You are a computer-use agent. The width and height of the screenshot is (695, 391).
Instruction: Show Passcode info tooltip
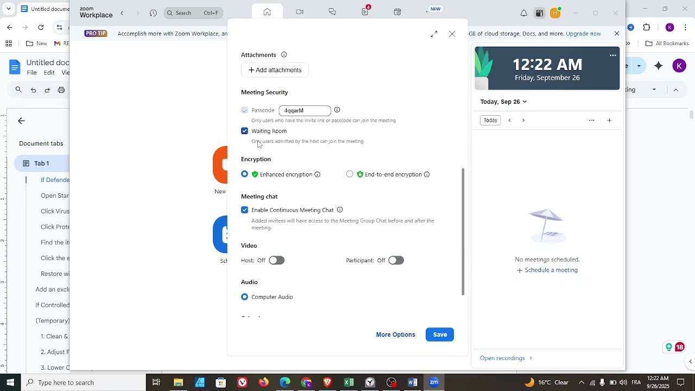[337, 110]
